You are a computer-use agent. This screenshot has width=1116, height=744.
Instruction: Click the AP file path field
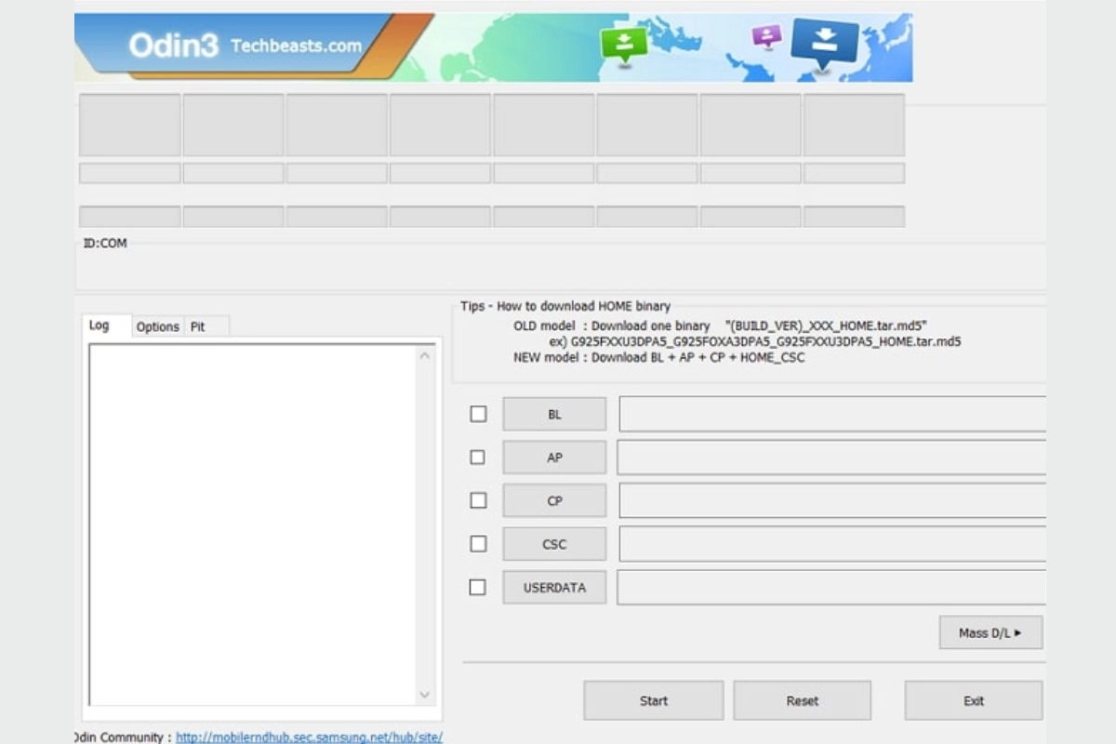[830, 458]
